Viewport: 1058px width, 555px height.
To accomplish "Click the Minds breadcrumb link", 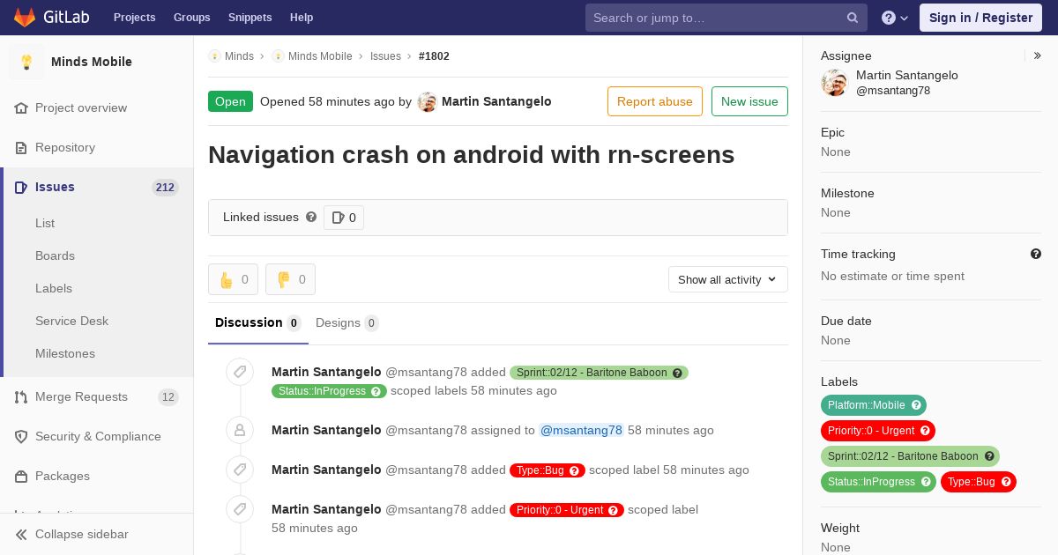I will point(239,55).
